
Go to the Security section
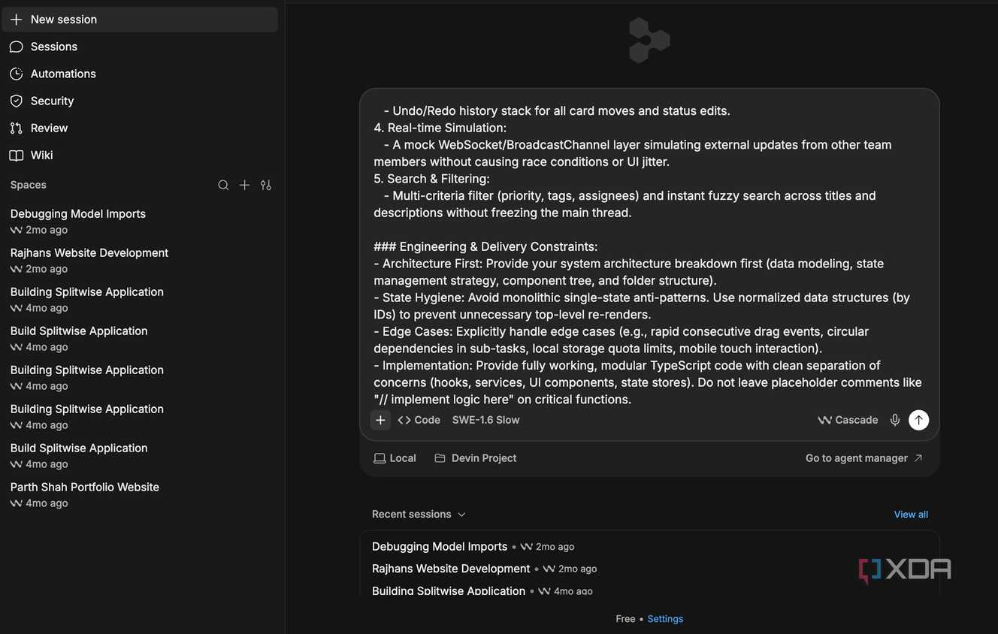140,101
